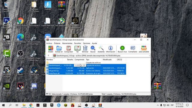The width and height of the screenshot is (192, 108).
Task: Select the GenshinImpact_ folder row
Action: (86, 65)
